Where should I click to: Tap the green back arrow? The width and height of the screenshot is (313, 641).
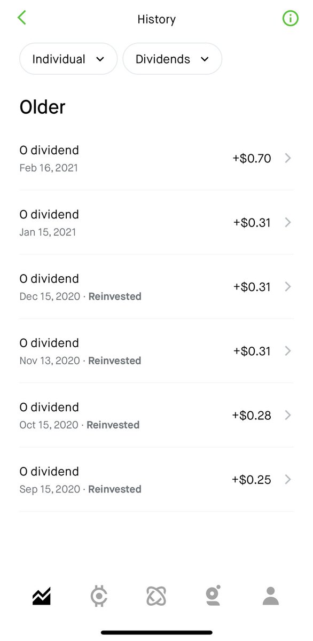point(21,18)
